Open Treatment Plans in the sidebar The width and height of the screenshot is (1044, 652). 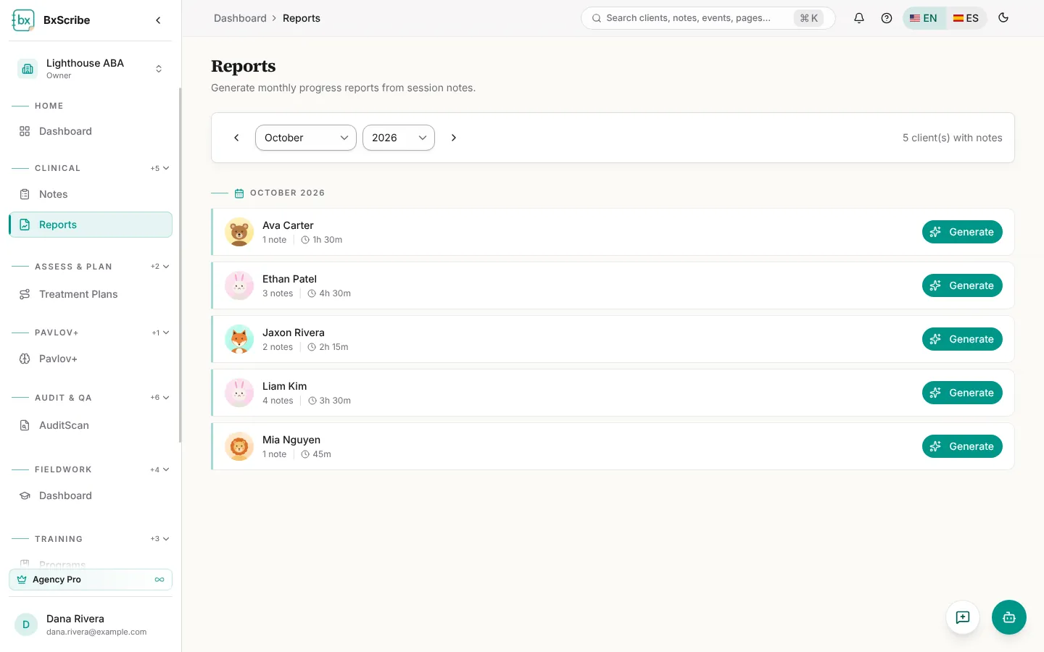[x=91, y=294]
